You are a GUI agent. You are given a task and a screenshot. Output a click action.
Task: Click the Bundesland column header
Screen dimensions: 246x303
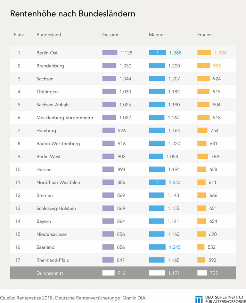(x=49, y=35)
